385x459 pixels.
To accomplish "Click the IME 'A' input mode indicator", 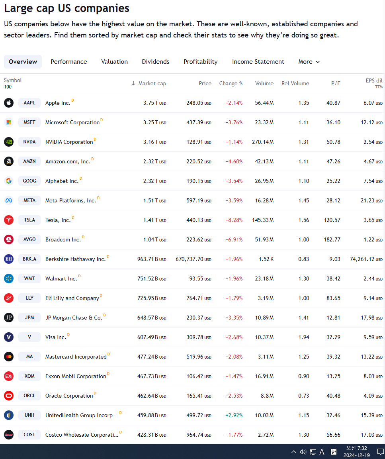I will coord(322,452).
